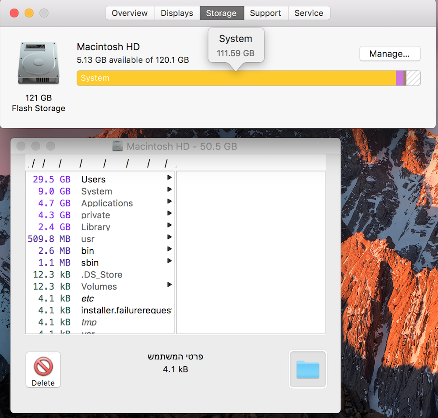Screen dimensions: 438x418
Task: Click the System 111.59 GB tooltip
Action: (x=236, y=46)
